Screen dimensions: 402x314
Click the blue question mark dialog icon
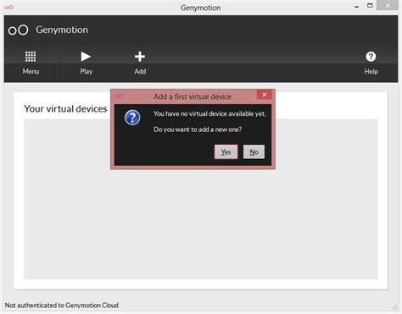pyautogui.click(x=132, y=118)
